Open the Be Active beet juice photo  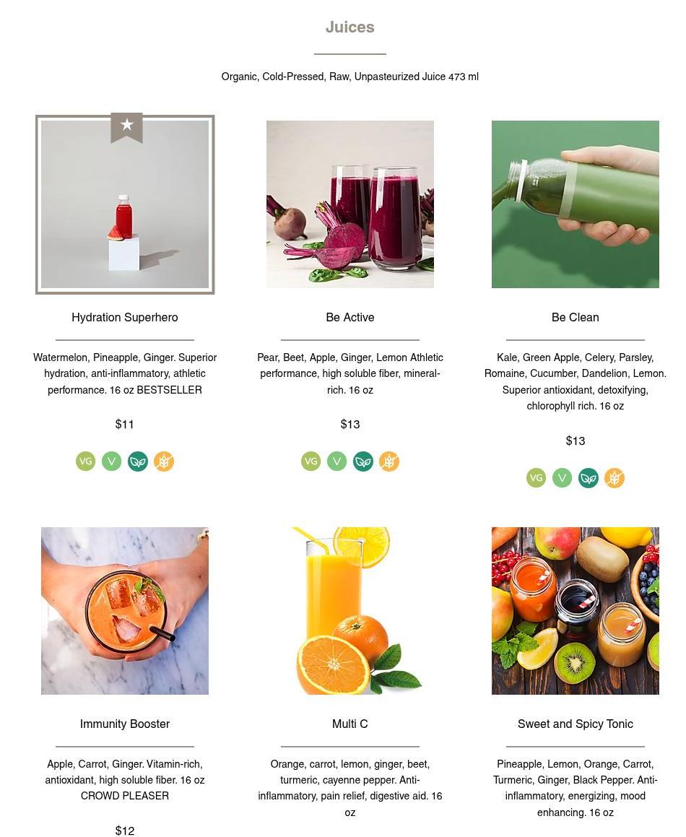(x=350, y=204)
